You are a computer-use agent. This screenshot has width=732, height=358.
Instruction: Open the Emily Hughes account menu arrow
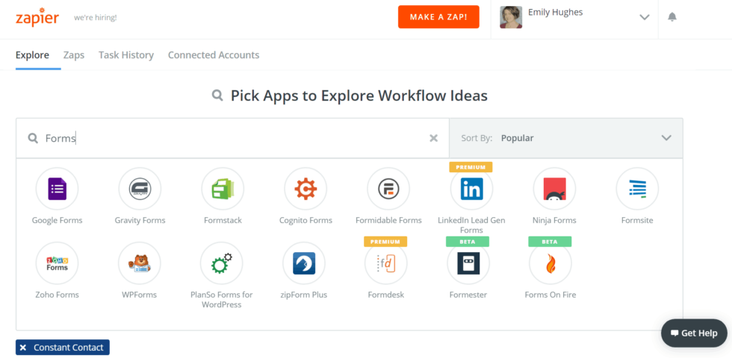coord(644,17)
